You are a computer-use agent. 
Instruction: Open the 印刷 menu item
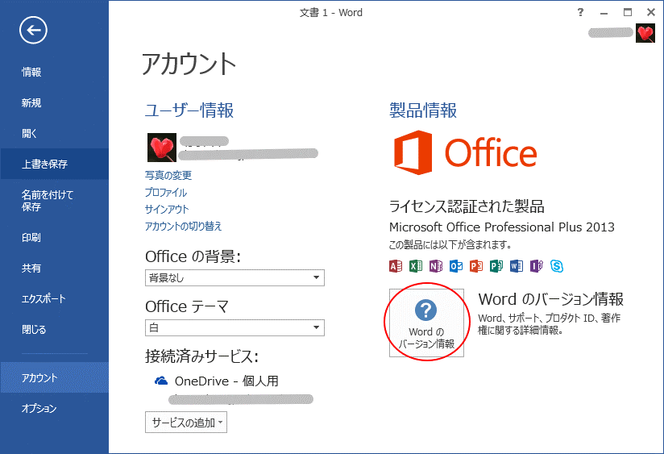(31, 238)
